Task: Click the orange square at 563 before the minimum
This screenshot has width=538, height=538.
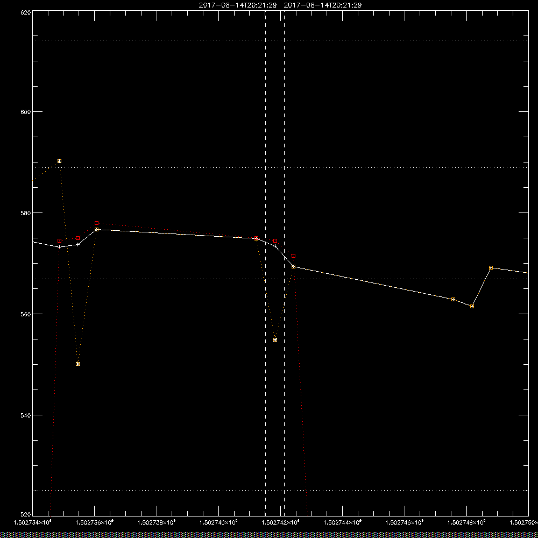Action: point(453,300)
